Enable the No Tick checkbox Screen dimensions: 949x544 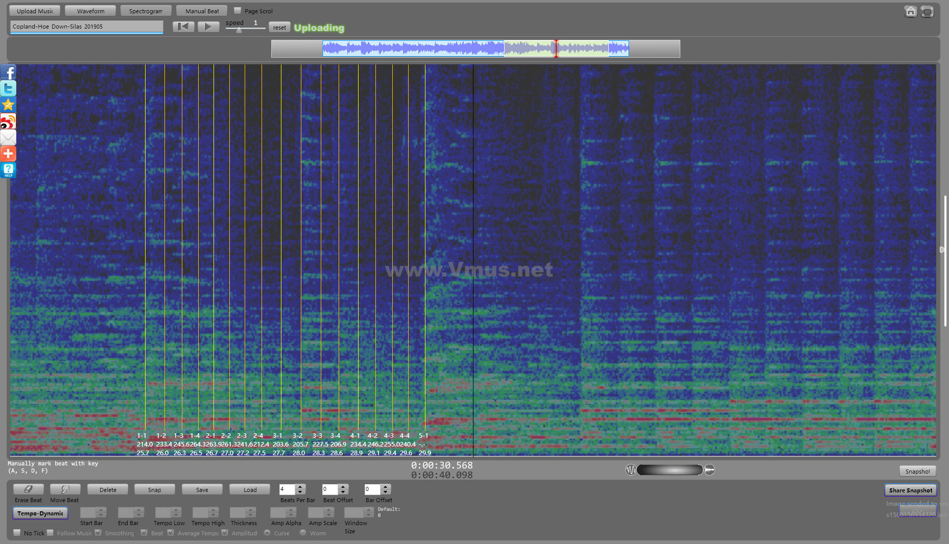pyautogui.click(x=17, y=533)
